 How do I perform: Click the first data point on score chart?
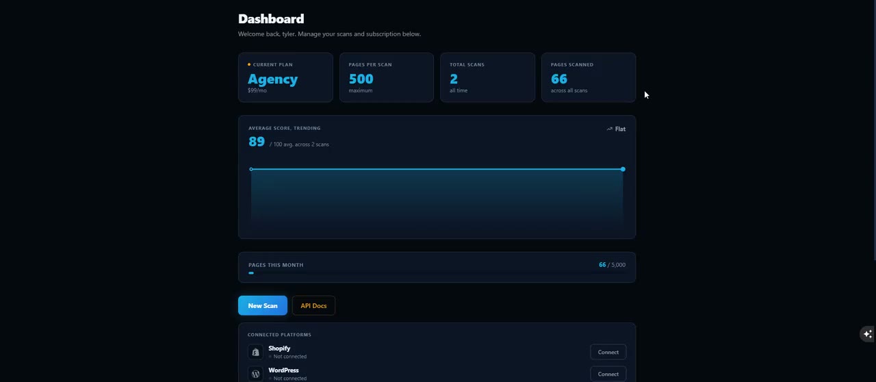point(251,169)
